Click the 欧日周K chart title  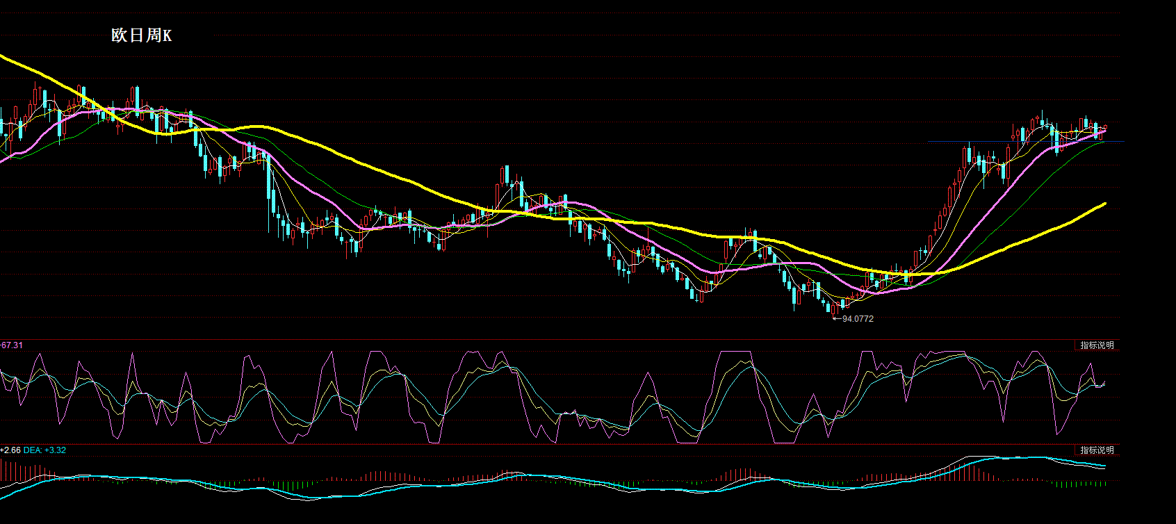[x=142, y=35]
